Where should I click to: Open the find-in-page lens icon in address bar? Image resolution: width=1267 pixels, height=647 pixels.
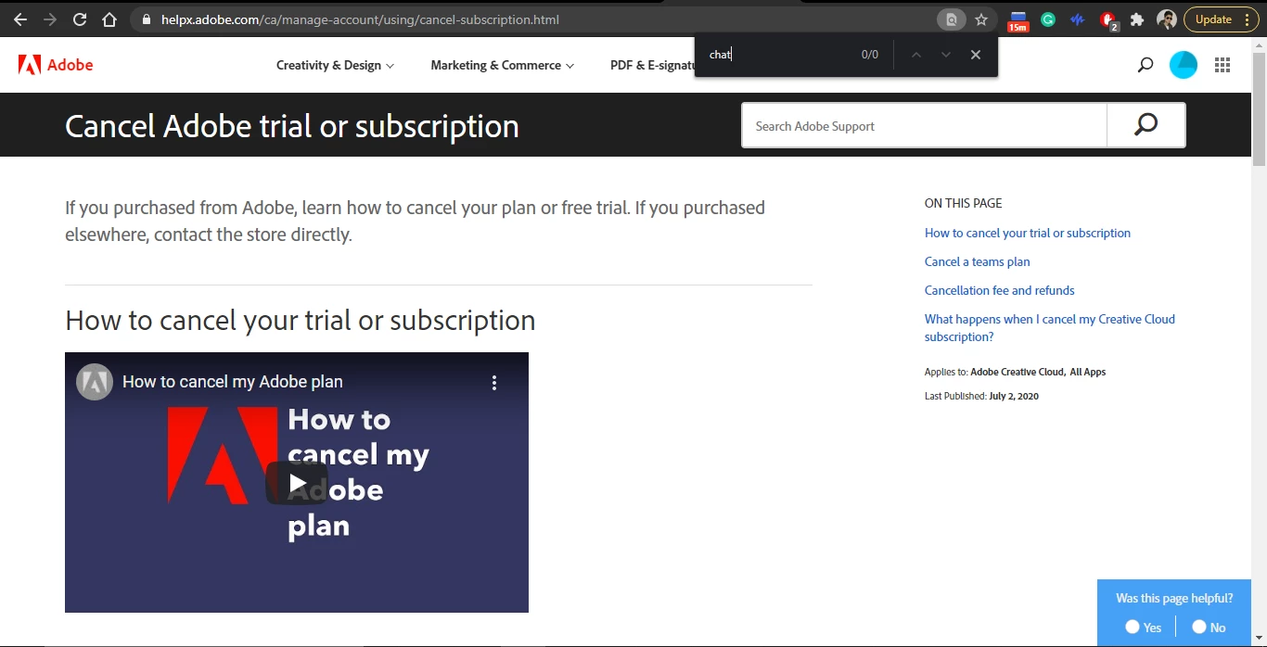point(951,19)
